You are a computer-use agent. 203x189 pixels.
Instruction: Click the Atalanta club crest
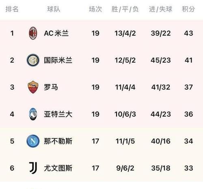(x=33, y=114)
